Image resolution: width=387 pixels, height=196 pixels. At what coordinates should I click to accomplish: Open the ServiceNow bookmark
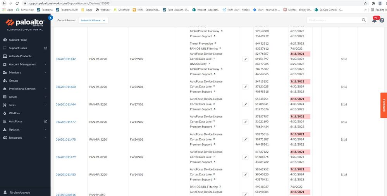point(25,10)
